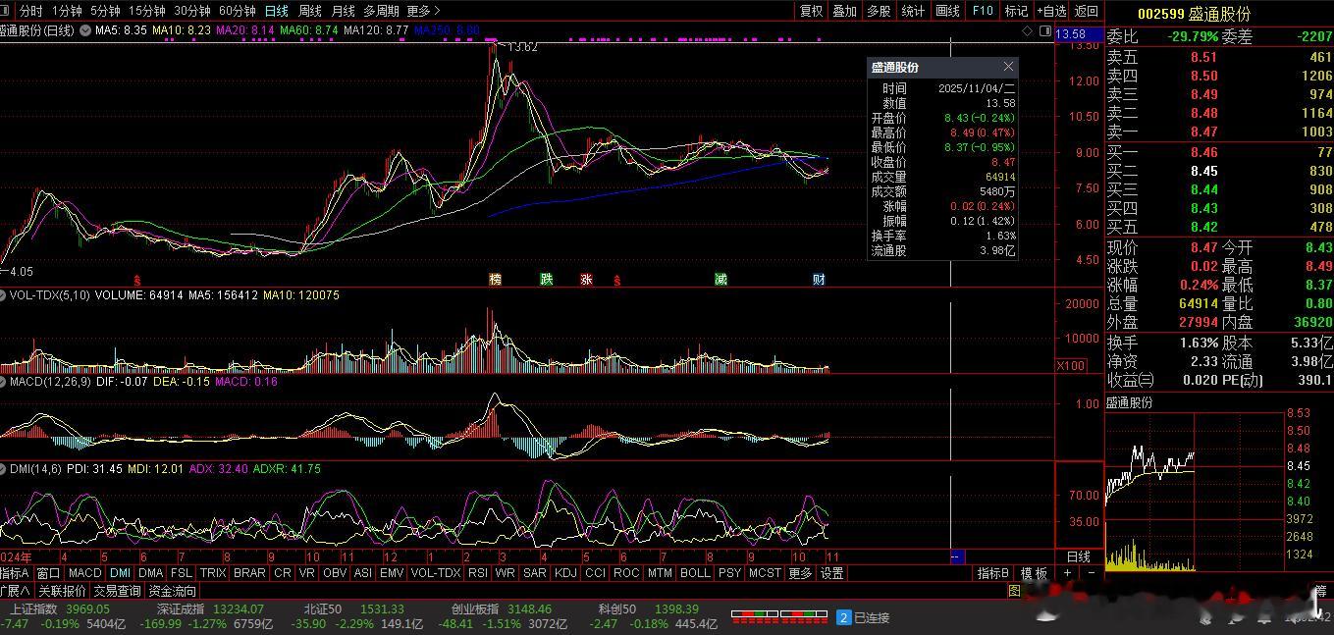Select the VOL-TDX indicator tab

(x=435, y=573)
